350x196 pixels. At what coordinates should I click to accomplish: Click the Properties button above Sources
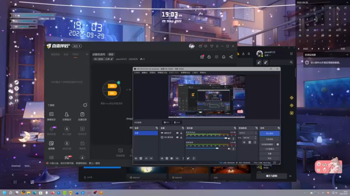[167, 122]
